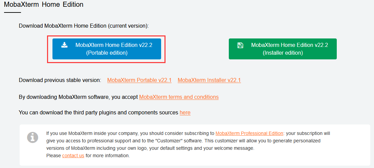Click the '(Portable edition)' label text

tap(107, 53)
